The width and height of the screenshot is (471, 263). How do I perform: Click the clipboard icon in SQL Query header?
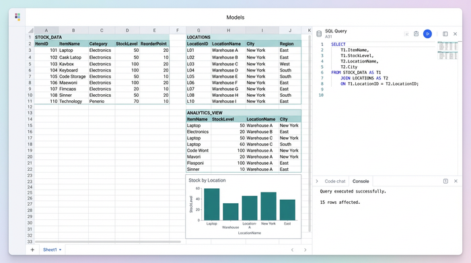coord(416,34)
